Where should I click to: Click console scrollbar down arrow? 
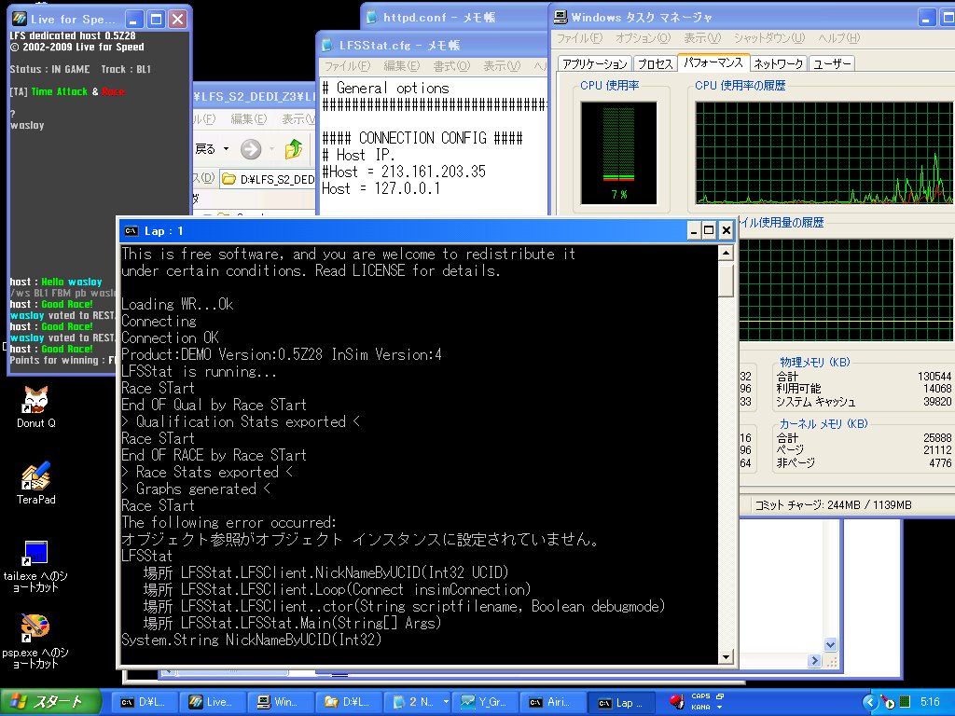(x=726, y=657)
